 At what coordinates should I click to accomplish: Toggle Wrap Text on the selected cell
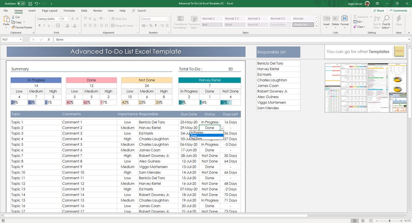pos(119,18)
